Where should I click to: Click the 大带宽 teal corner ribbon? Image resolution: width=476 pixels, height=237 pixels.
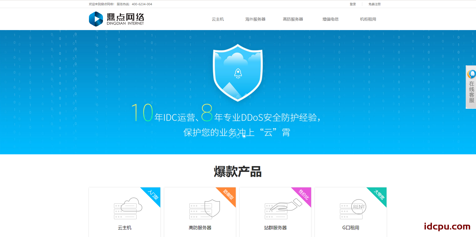click(379, 194)
